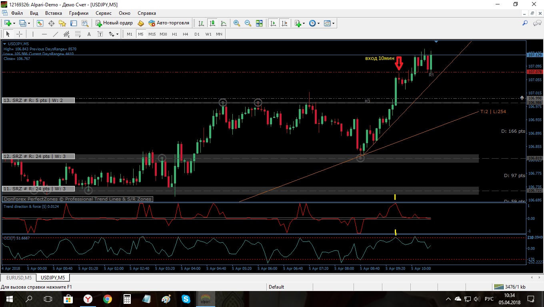Open the Справка menu

click(x=147, y=13)
